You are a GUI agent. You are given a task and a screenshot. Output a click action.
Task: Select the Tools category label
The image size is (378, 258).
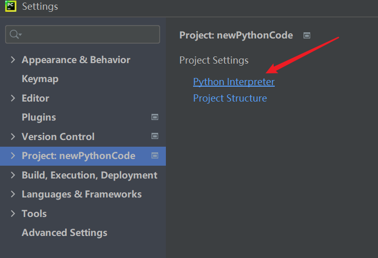[34, 213]
